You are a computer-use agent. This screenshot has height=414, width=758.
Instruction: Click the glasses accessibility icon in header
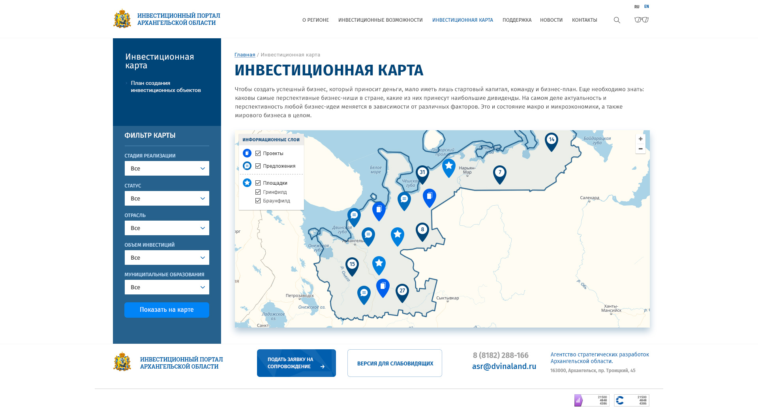coord(642,20)
